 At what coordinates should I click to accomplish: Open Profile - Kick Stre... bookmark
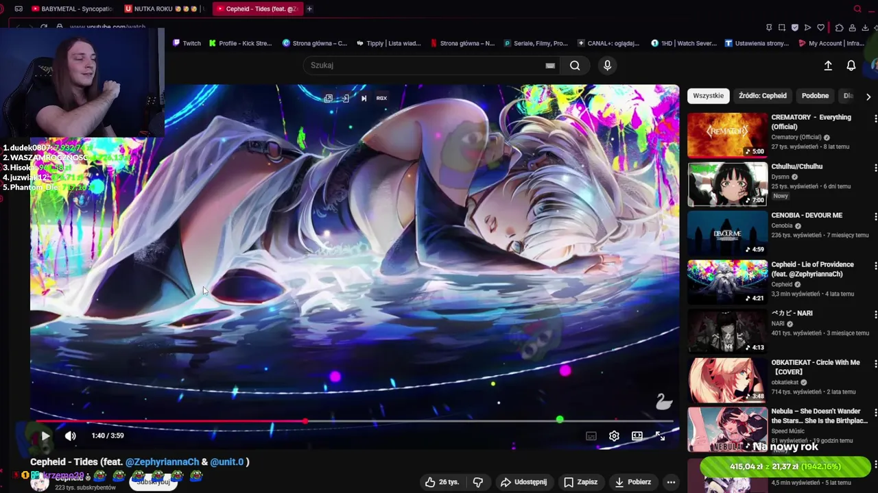[241, 43]
